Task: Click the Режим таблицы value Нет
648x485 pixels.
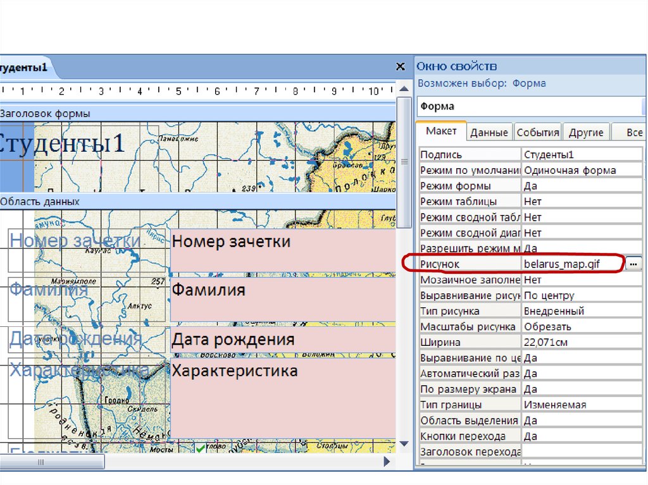Action: tap(582, 202)
